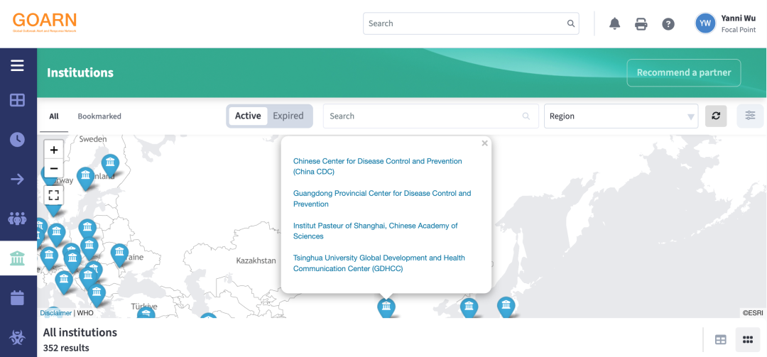Click Recommend a partner button

click(x=683, y=72)
